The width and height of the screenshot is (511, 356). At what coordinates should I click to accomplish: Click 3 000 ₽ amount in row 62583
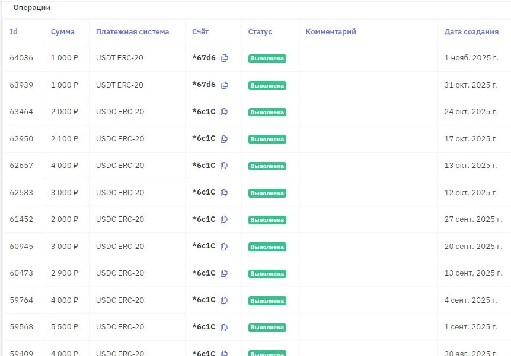pos(65,192)
